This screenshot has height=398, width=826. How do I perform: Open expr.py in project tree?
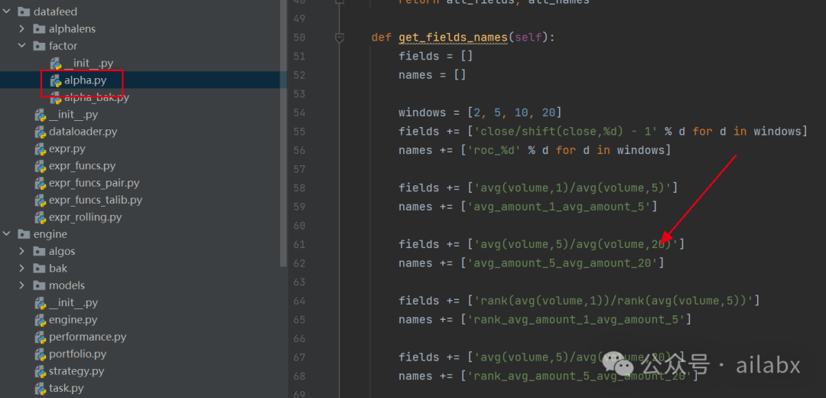[67, 148]
